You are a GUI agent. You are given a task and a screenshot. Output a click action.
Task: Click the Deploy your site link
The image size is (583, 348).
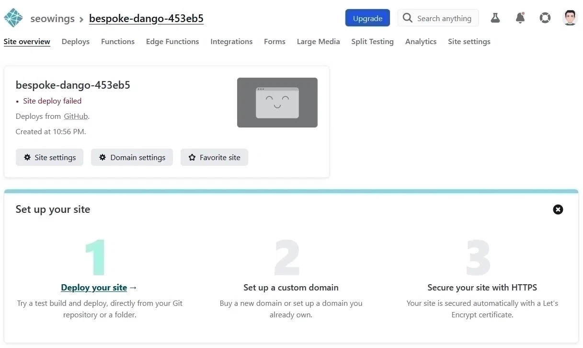click(94, 288)
